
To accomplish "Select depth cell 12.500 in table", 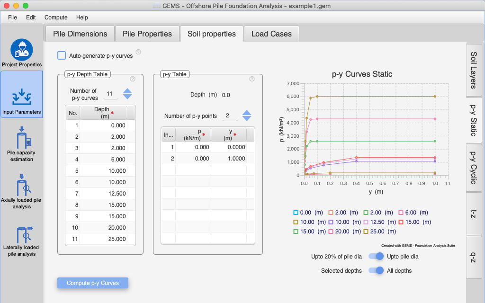I will click(103, 194).
